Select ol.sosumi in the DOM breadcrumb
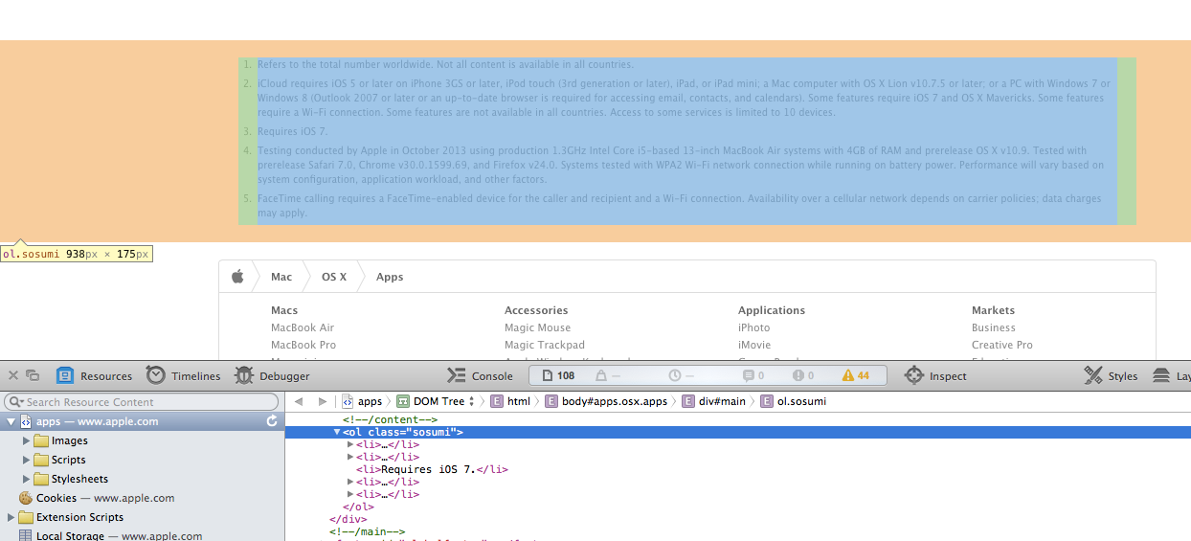This screenshot has height=541, width=1191. pyautogui.click(x=793, y=401)
